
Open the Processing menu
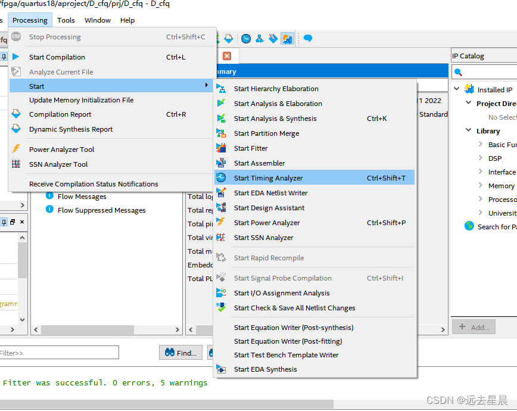coord(30,20)
